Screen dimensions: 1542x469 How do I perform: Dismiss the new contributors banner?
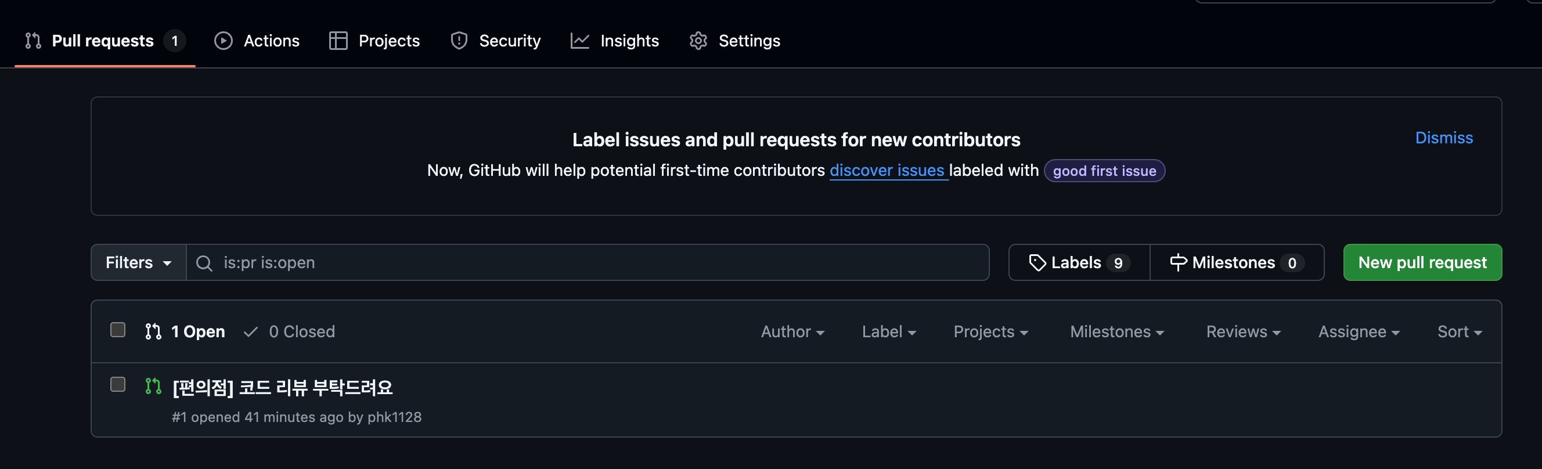click(1444, 138)
